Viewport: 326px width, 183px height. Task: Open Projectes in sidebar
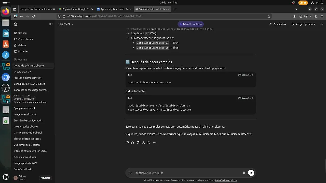point(34,51)
